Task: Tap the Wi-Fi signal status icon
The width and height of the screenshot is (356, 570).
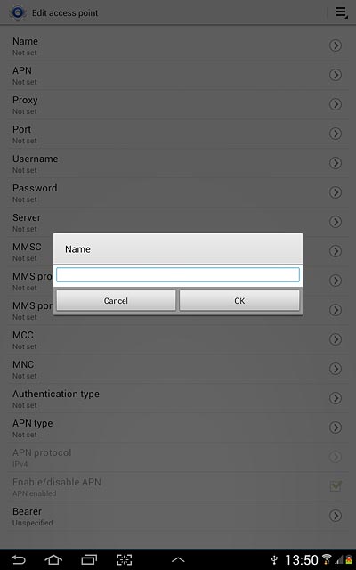Action: point(327,559)
